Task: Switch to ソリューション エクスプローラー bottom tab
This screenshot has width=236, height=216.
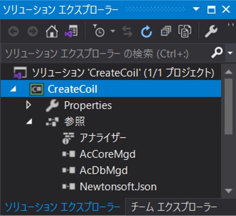Action: click(x=63, y=207)
